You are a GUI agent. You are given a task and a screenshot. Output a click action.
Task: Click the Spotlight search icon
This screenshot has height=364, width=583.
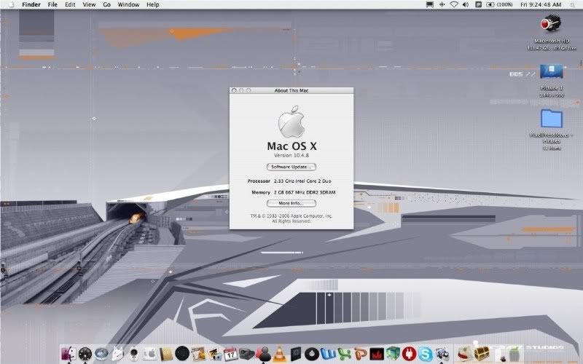point(574,4)
